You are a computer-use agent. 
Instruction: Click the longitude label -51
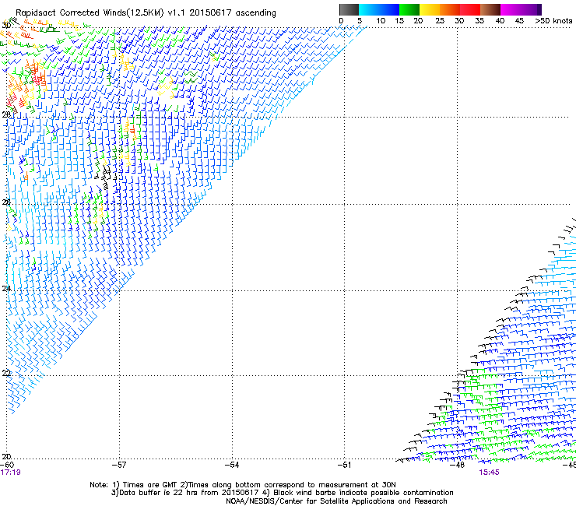pyautogui.click(x=344, y=465)
